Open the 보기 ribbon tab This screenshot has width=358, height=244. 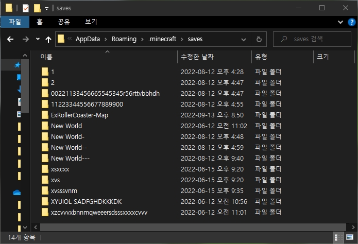[x=91, y=22]
